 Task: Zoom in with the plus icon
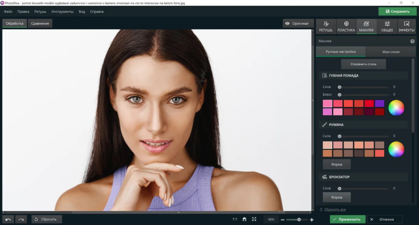(x=312, y=220)
